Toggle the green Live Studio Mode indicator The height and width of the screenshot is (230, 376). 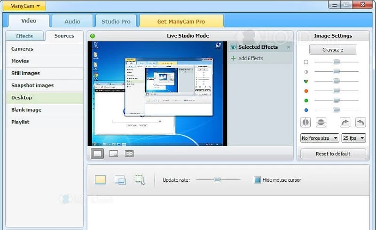point(92,36)
